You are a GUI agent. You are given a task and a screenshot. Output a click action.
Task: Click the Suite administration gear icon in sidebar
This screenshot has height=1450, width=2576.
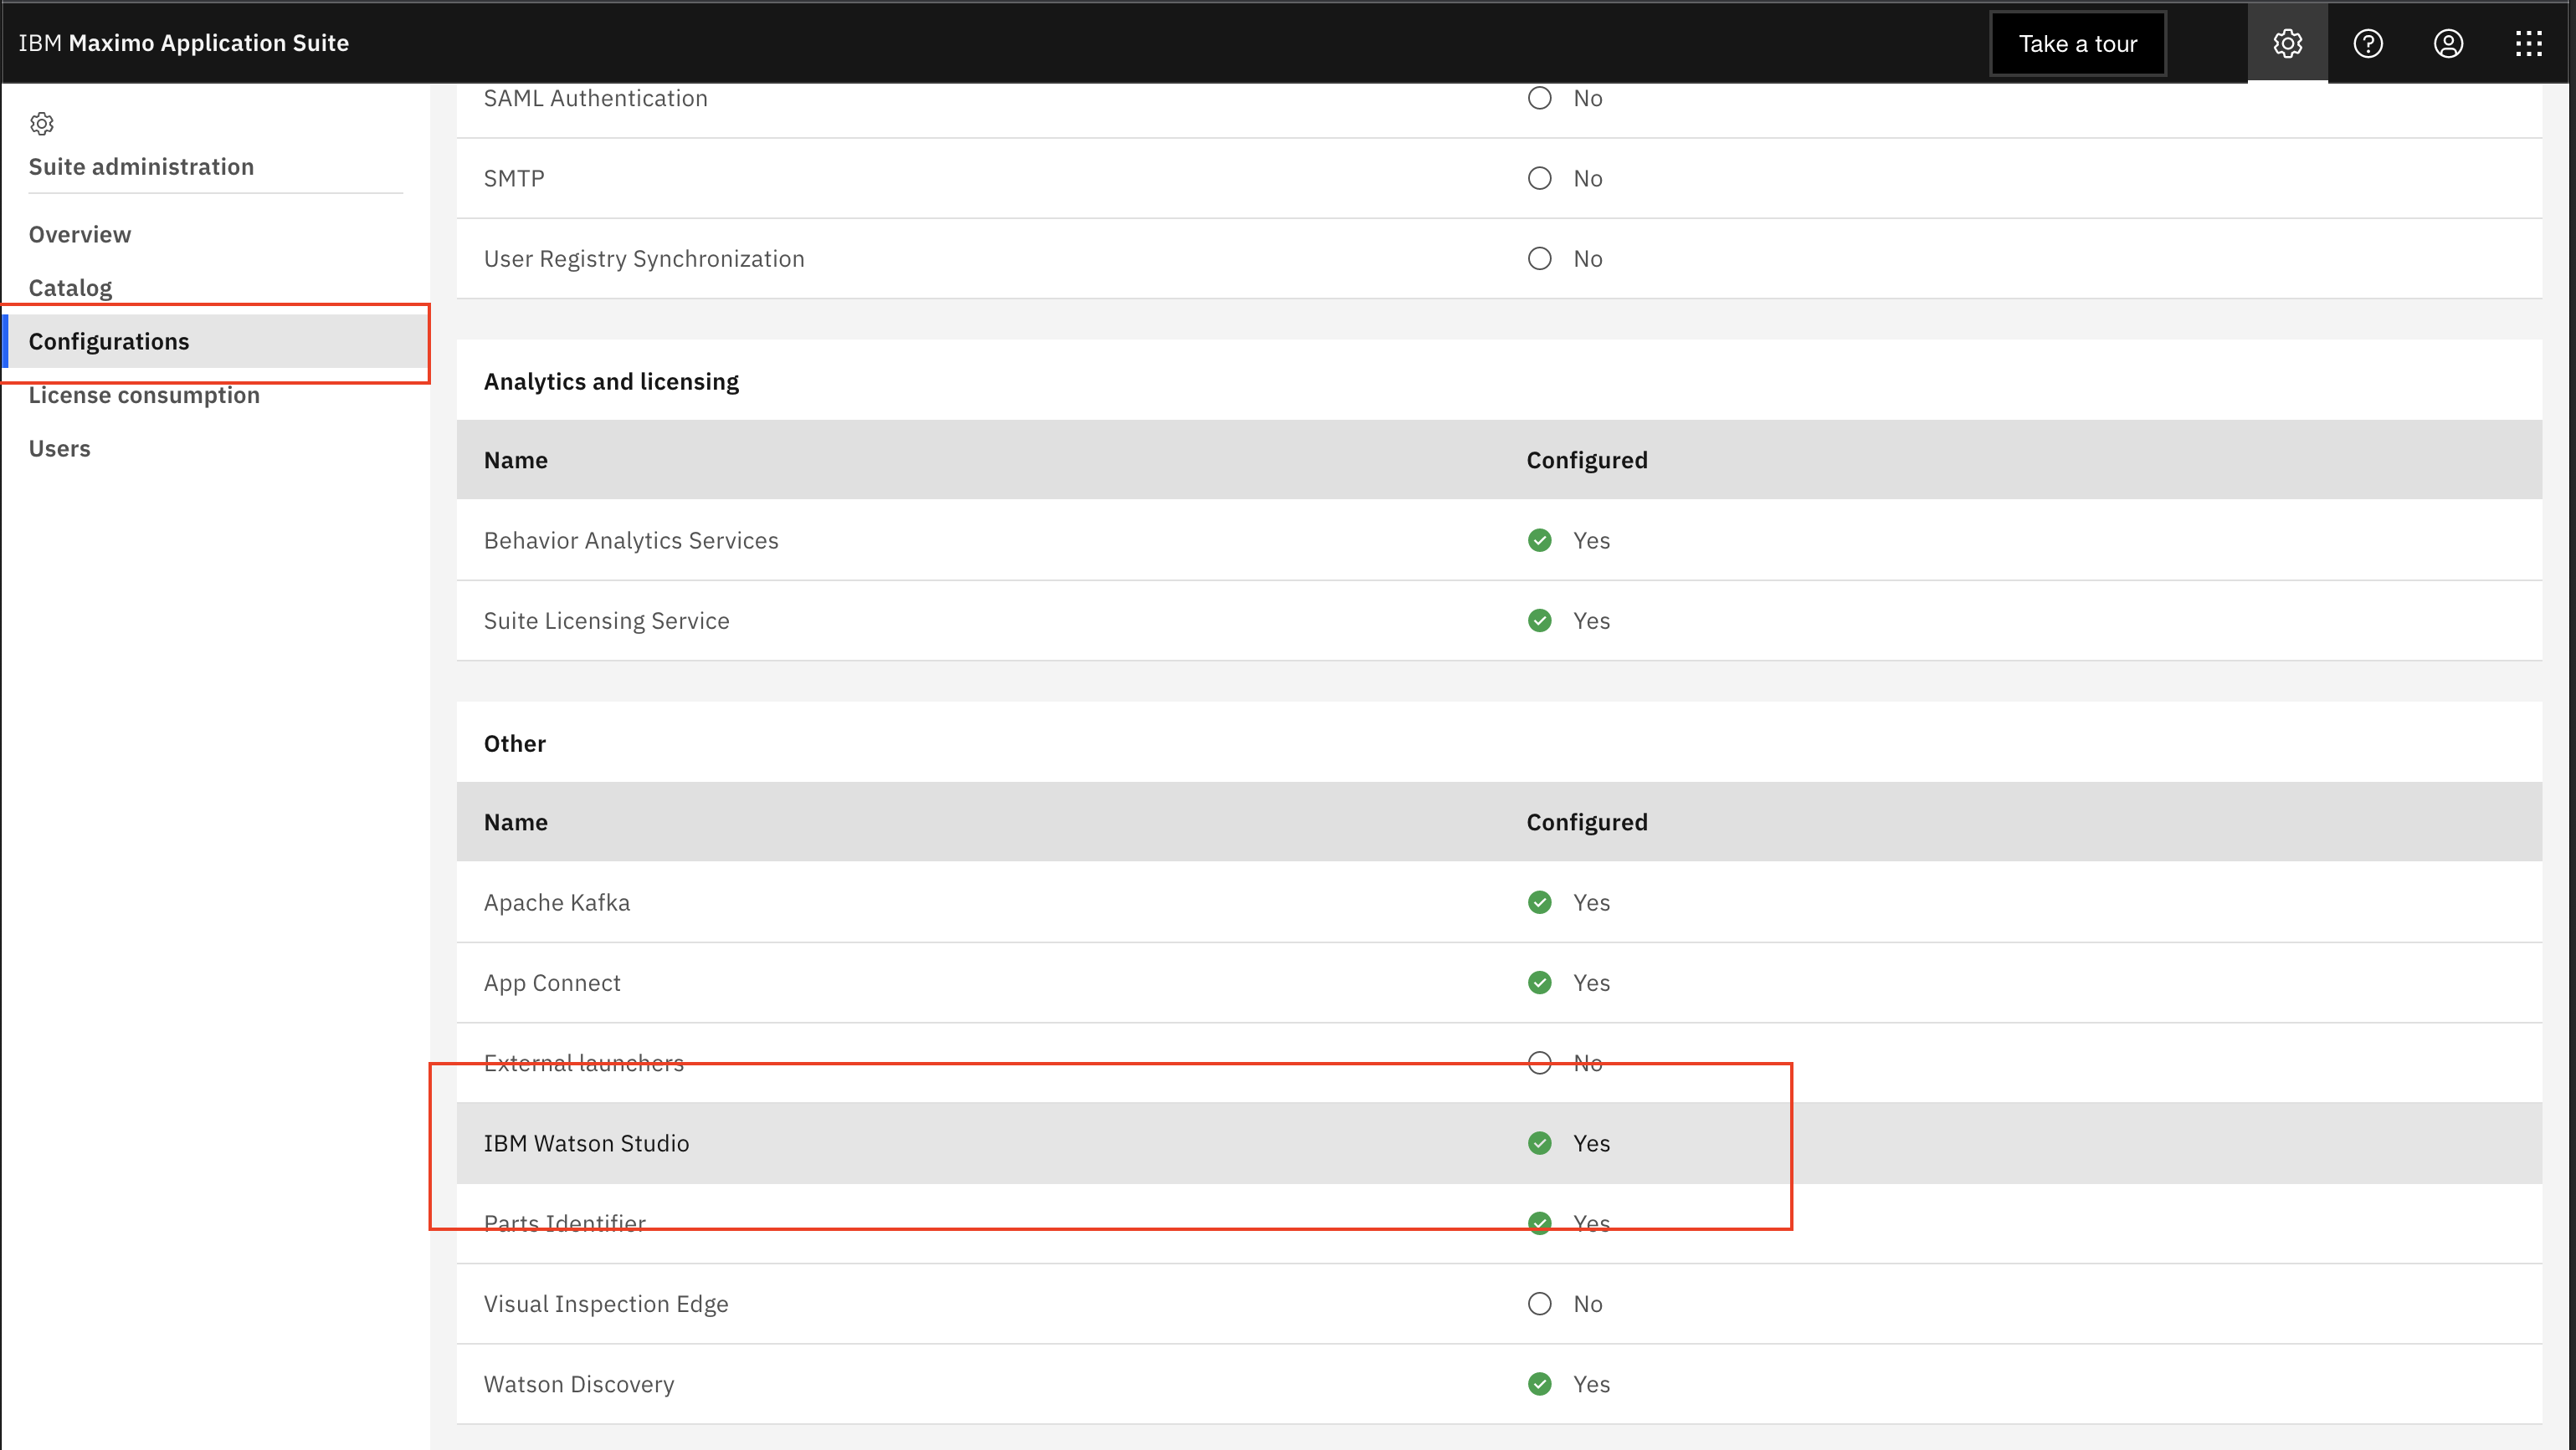(42, 124)
